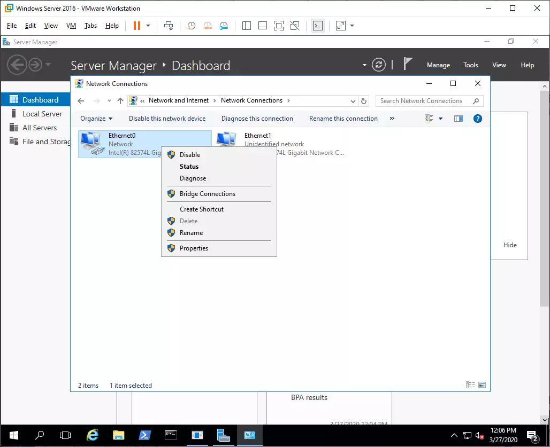Take a snapshot using the clock-plus icon
The width and height of the screenshot is (550, 447).
coord(191,26)
